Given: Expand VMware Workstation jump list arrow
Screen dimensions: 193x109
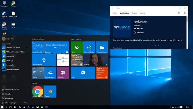Looking at the screenshot, I should tap(27, 52).
